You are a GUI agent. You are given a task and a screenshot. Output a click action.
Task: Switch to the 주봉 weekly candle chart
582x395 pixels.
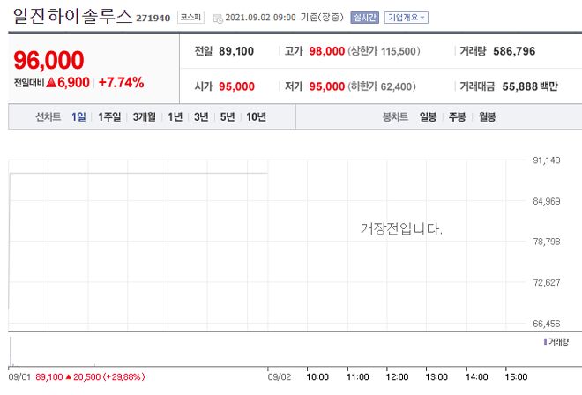pyautogui.click(x=457, y=117)
